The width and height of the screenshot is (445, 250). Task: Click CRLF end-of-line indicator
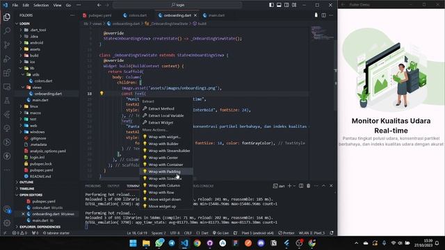(x=188, y=233)
